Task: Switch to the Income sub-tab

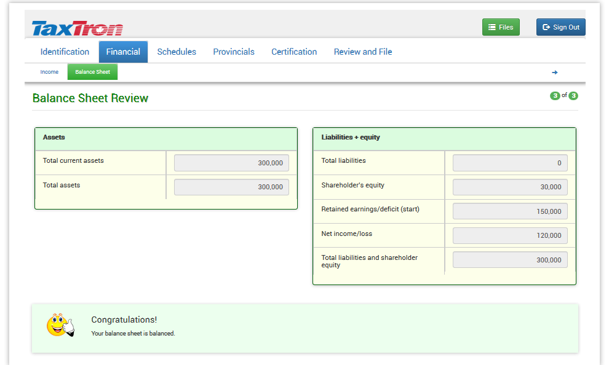Action: 49,72
